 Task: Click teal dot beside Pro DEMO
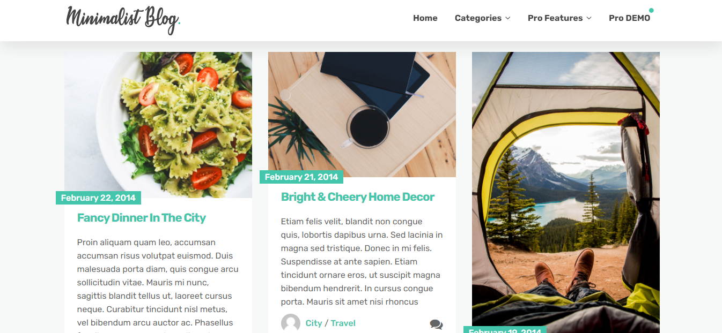coord(651,10)
